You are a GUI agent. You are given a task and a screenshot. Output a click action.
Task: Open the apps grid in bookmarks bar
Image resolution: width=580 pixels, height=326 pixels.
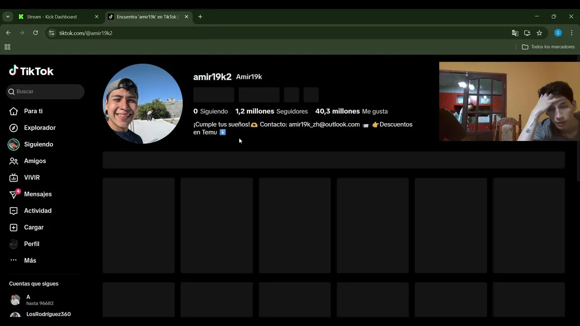tap(7, 47)
